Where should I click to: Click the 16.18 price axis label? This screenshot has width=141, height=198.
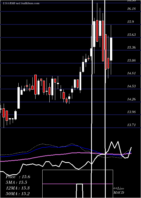click(x=131, y=9)
